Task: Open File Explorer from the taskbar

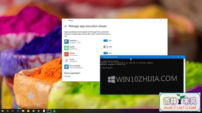Action: click(x=23, y=111)
